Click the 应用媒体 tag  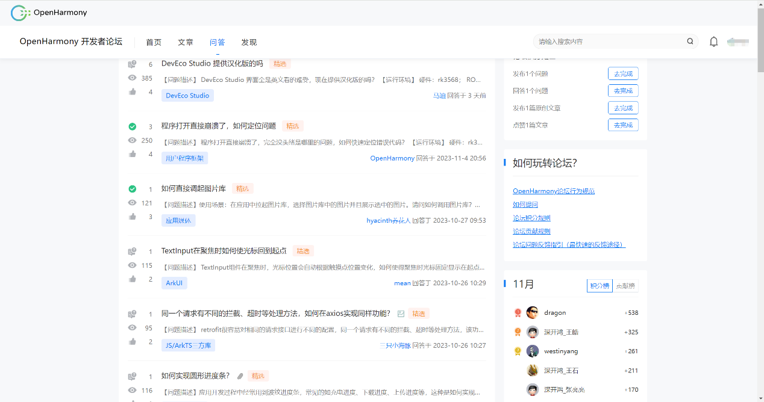tap(178, 221)
